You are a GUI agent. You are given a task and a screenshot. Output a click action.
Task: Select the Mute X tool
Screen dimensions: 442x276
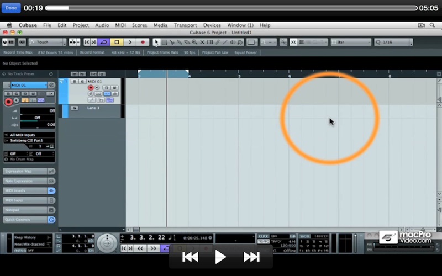202,43
